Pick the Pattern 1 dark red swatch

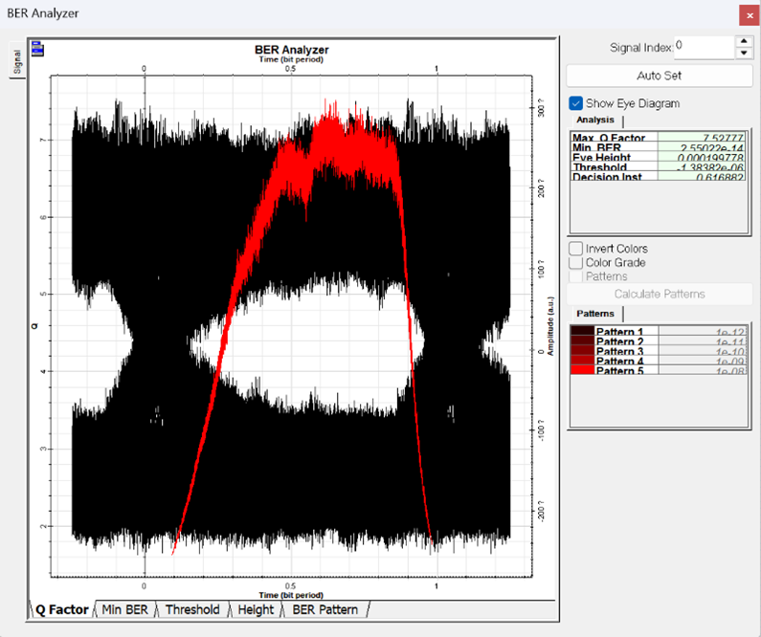click(x=582, y=331)
